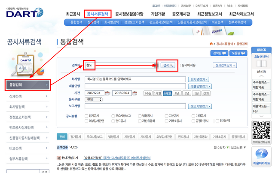
Task: Check the 전체선택 checkbox
Action: (217, 121)
